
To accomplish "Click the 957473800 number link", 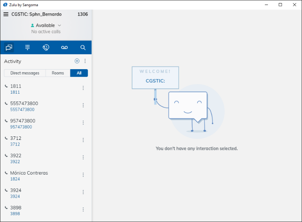I will (x=21, y=127).
